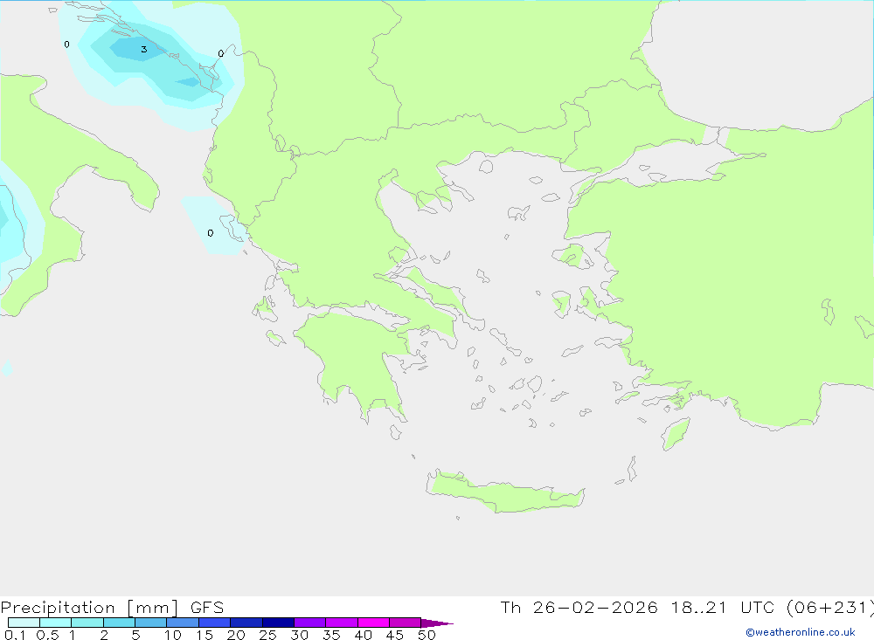Pick the 35 to 40 mm purple swatch

[342, 623]
